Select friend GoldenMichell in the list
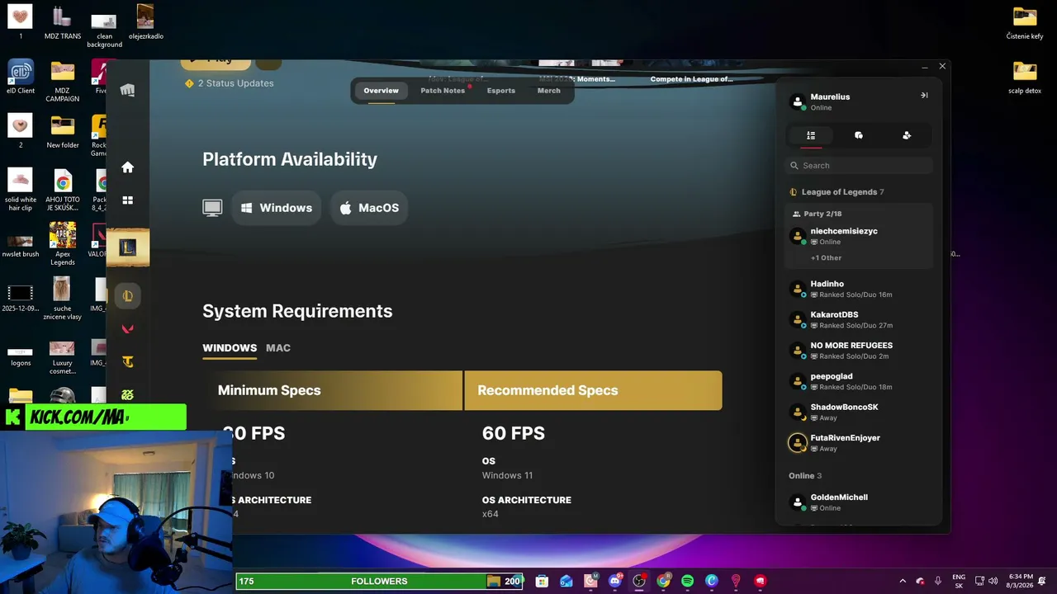The height and width of the screenshot is (594, 1057). click(859, 502)
